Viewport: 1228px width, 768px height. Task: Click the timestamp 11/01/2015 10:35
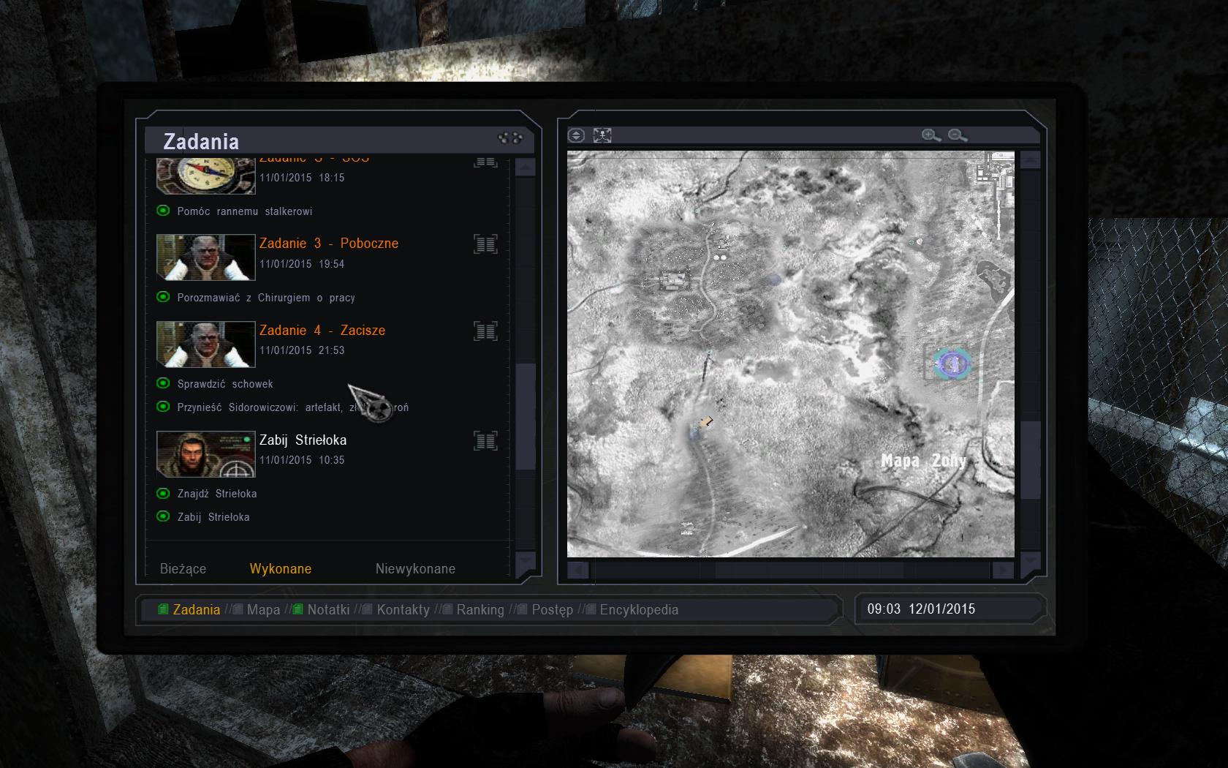click(302, 460)
